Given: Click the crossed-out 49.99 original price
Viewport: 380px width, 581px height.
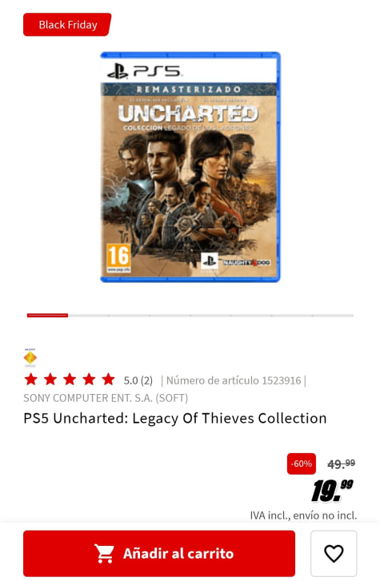Looking at the screenshot, I should click(x=341, y=464).
